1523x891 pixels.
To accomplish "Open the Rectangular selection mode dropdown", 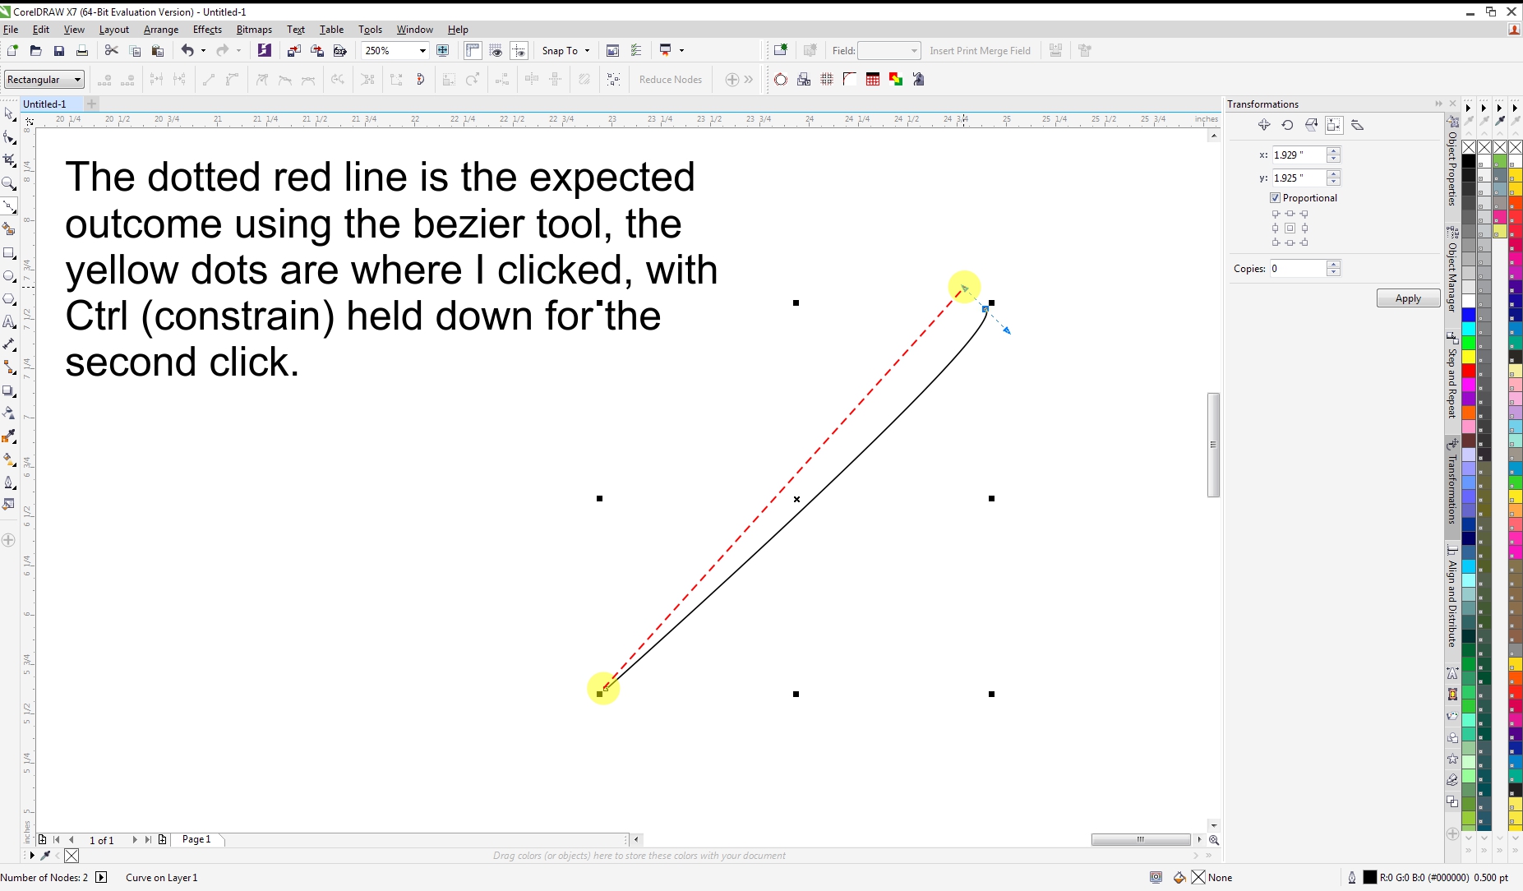I will (x=44, y=80).
